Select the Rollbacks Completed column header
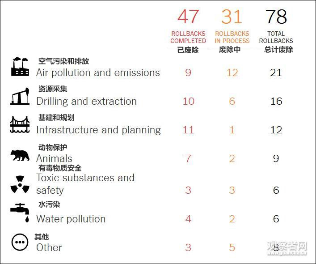This screenshot has height=264, width=316. [188, 37]
